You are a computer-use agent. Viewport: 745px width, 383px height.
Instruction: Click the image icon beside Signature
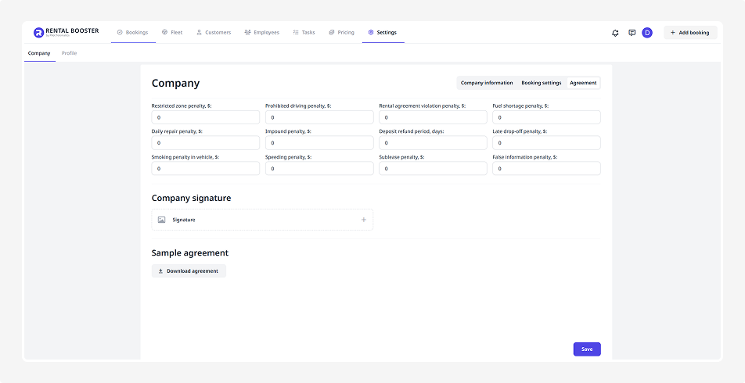tap(161, 220)
